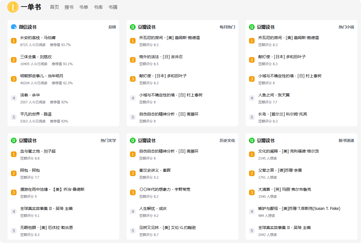Click rank 2 badge beside 秦汉史讲义
Image resolution: width=361 pixels, height=243 pixels.
click(133, 173)
